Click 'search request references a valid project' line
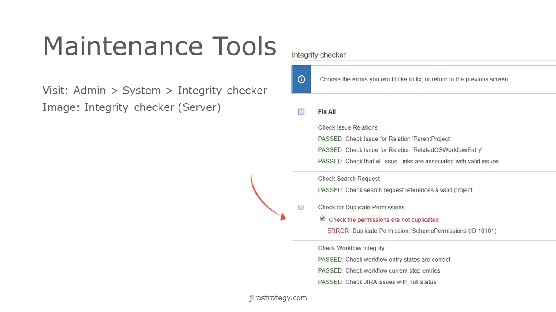 395,190
